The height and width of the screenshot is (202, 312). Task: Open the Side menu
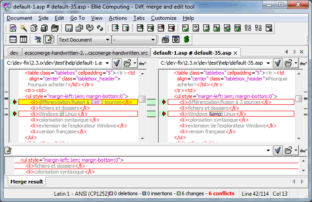pyautogui.click(x=44, y=18)
